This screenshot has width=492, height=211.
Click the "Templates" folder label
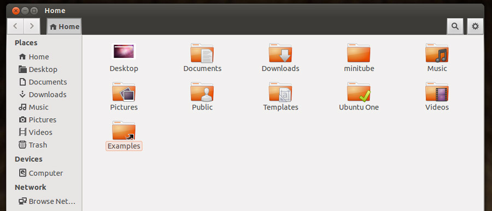click(x=280, y=107)
